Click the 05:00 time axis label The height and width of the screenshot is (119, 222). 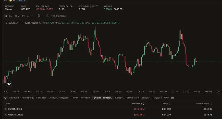[73, 92]
